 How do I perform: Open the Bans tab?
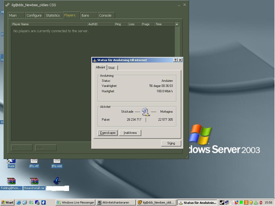click(89, 15)
